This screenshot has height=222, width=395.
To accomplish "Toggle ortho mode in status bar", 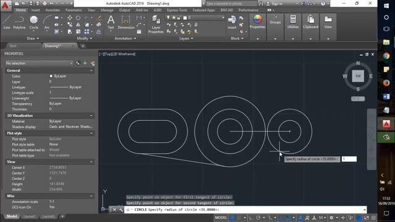I will 251,218.
